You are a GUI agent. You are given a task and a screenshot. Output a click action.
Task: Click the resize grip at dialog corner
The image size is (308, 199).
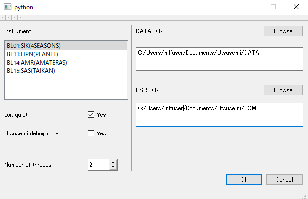point(305,196)
